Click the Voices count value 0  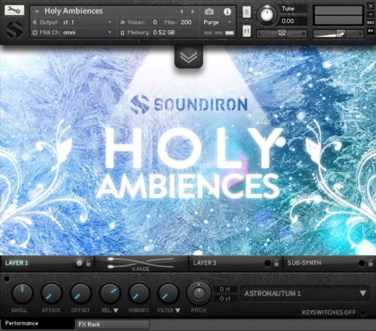(x=155, y=23)
